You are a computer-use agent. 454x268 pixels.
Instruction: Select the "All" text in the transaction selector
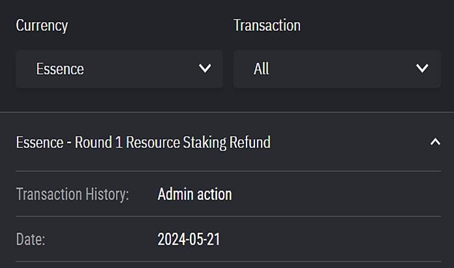261,69
